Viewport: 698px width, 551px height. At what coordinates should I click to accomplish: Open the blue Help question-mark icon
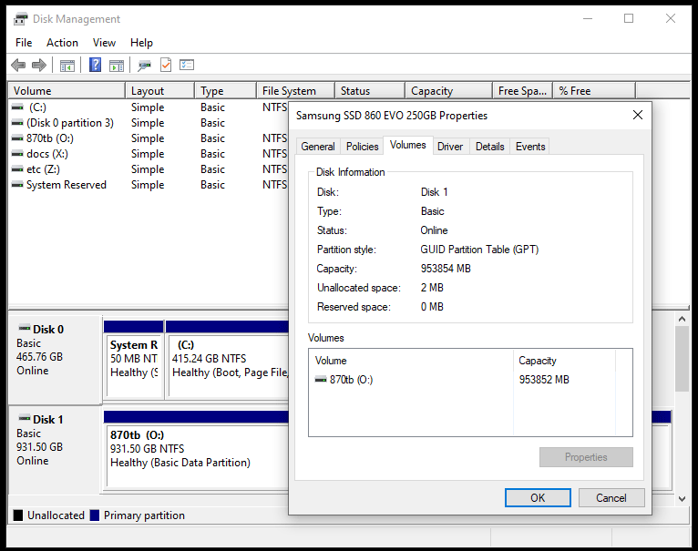click(x=95, y=65)
